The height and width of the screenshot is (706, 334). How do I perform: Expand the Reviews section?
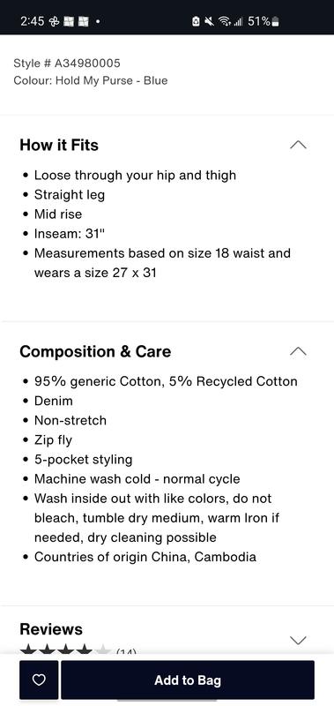[298, 640]
